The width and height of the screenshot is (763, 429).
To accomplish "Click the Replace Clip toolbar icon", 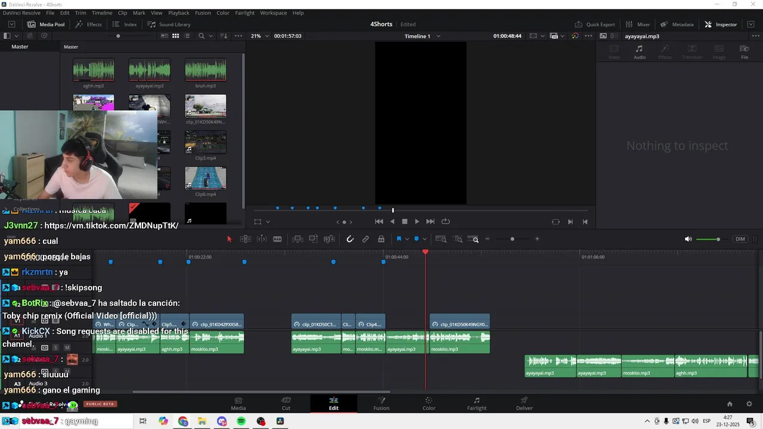I will (x=329, y=239).
